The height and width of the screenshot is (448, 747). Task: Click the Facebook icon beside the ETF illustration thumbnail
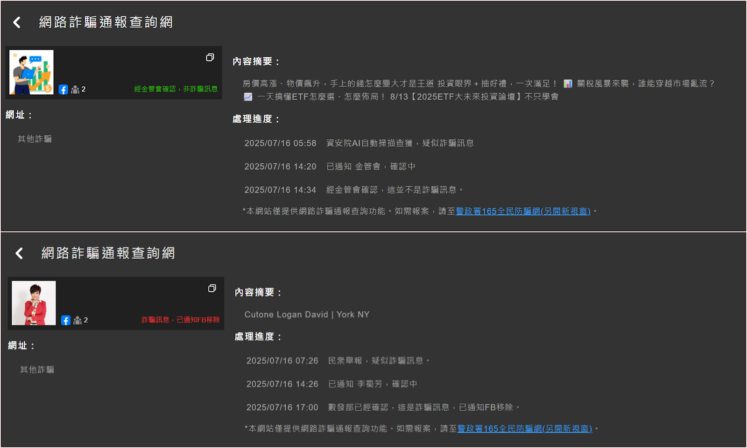click(63, 90)
